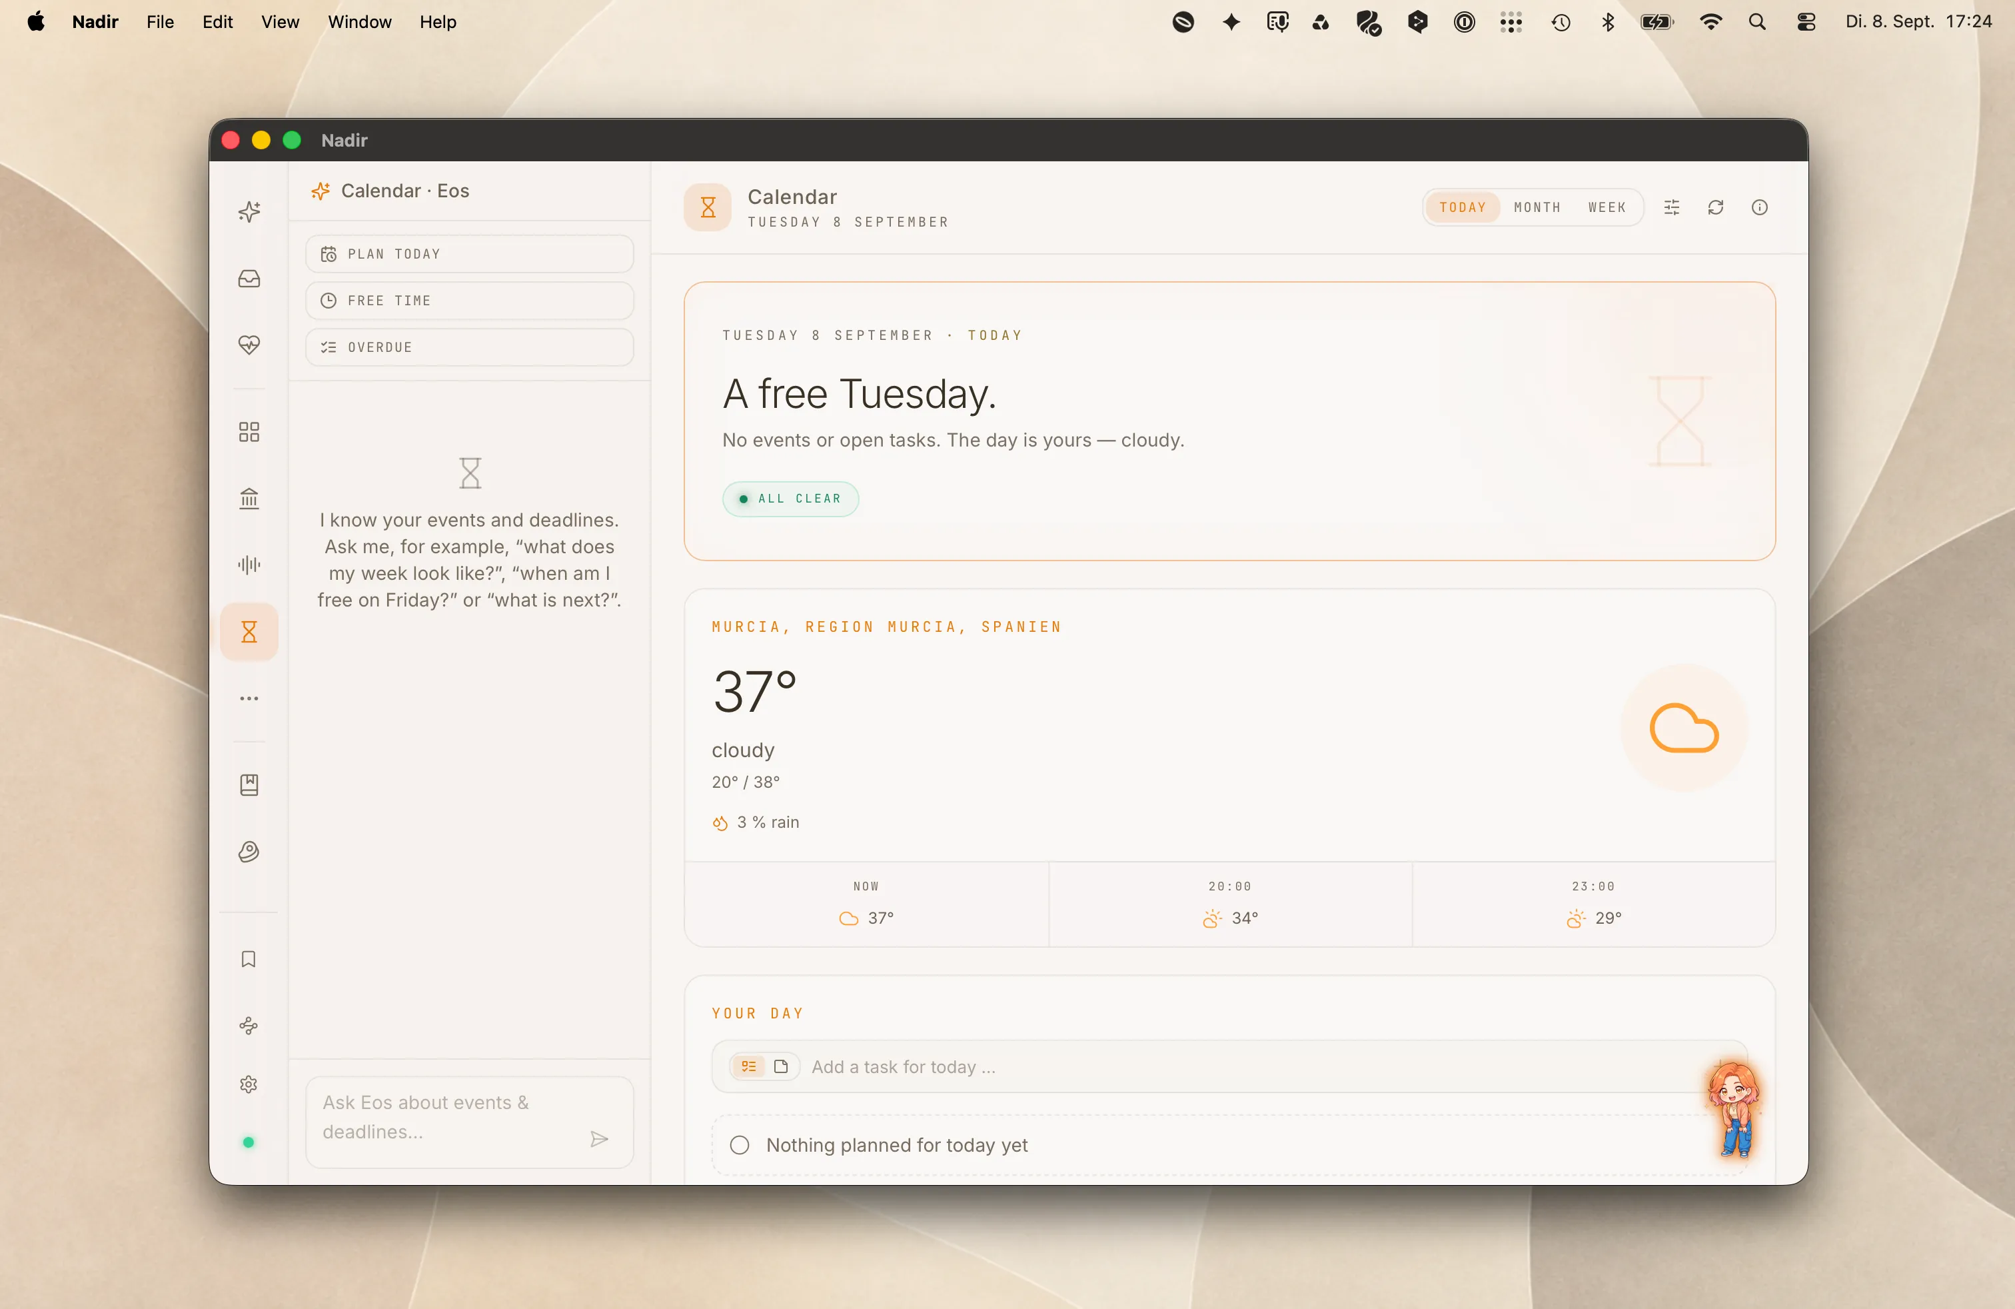
Task: Click the Murcia, Region Murcia, Spanien location
Action: [x=886, y=627]
